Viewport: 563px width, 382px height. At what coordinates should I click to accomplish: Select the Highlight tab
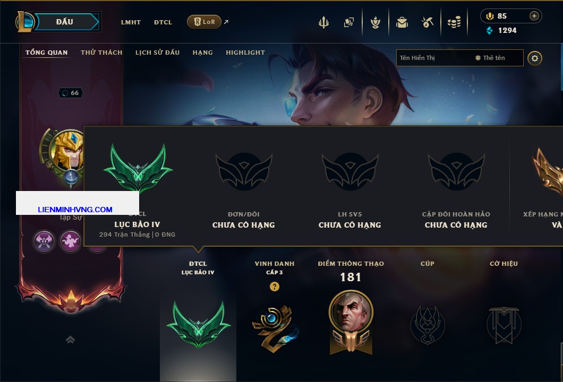[245, 53]
